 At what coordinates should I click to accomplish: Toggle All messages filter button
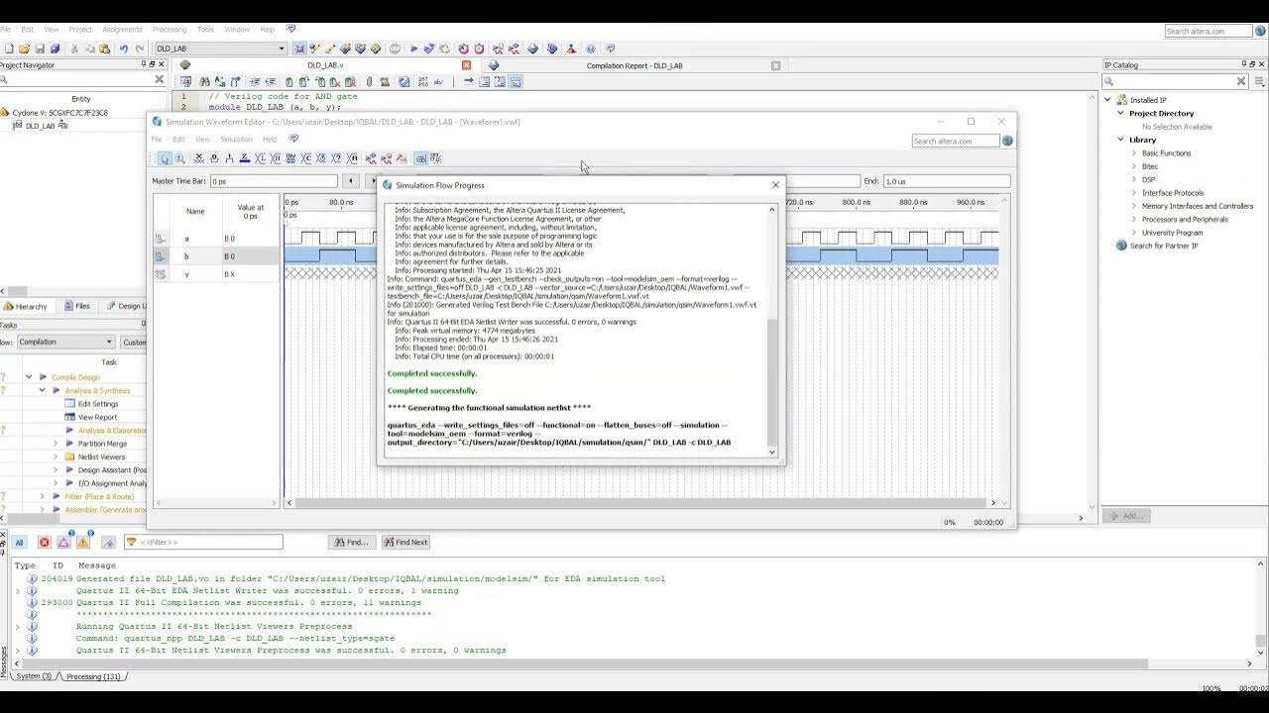click(18, 542)
